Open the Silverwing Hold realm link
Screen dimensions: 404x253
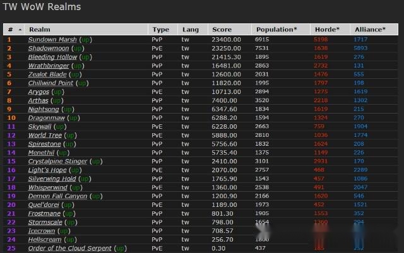(x=52, y=179)
